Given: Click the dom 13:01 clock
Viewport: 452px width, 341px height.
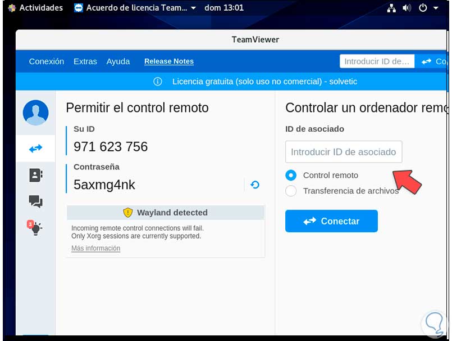Looking at the screenshot, I should coord(224,8).
